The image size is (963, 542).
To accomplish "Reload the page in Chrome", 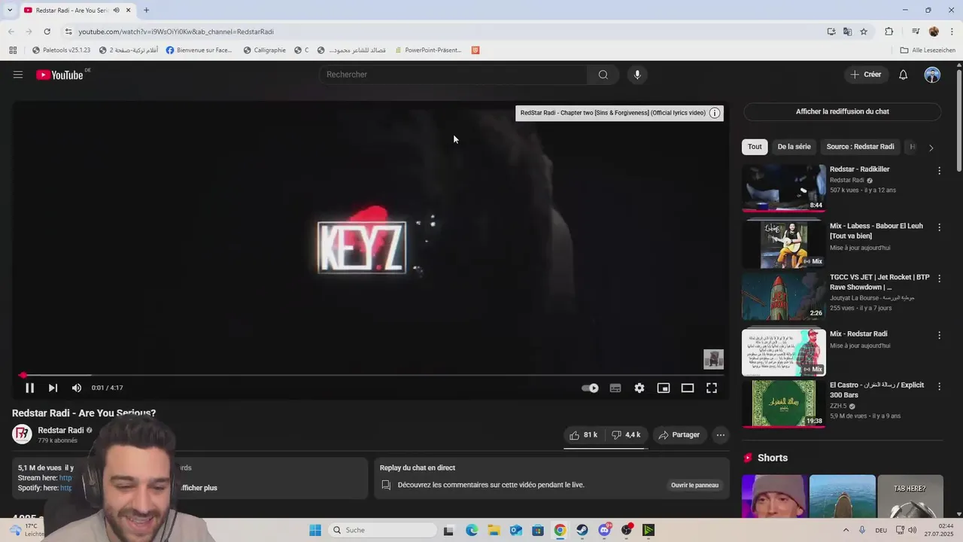I will [x=47, y=32].
